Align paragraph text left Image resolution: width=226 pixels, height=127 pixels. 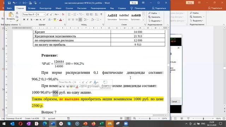(69, 19)
